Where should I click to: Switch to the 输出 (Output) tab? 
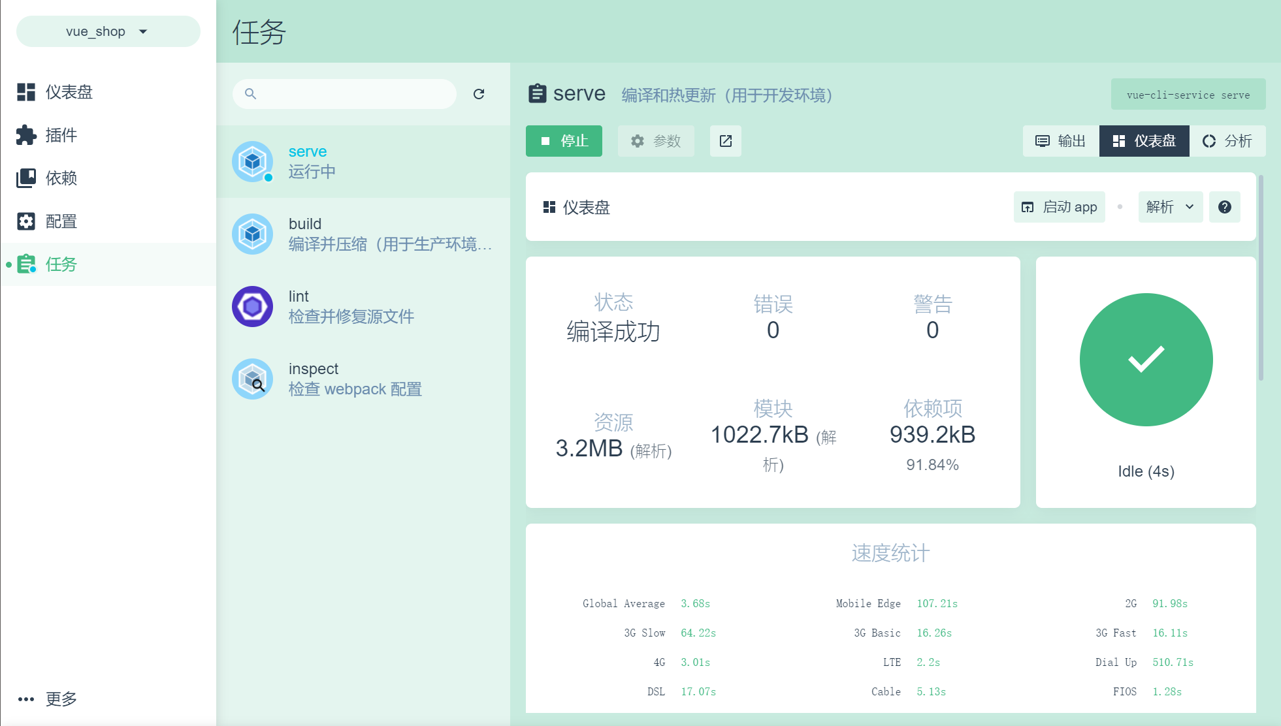(x=1061, y=141)
